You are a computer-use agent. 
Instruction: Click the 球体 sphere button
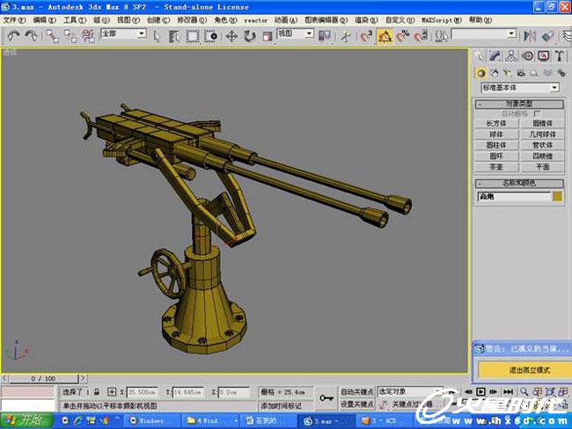[496, 135]
